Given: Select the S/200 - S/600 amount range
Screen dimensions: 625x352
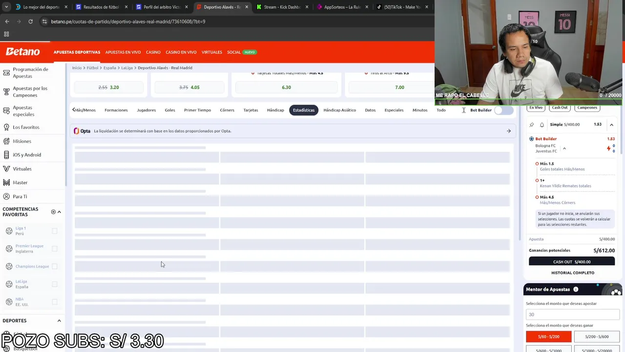Looking at the screenshot, I should [x=597, y=336].
